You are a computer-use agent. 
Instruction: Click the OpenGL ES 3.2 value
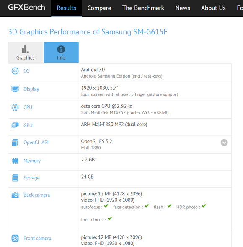[x=96, y=141]
